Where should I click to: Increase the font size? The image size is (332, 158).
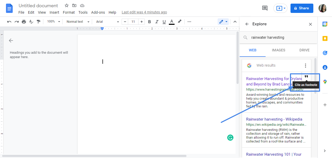(x=141, y=22)
